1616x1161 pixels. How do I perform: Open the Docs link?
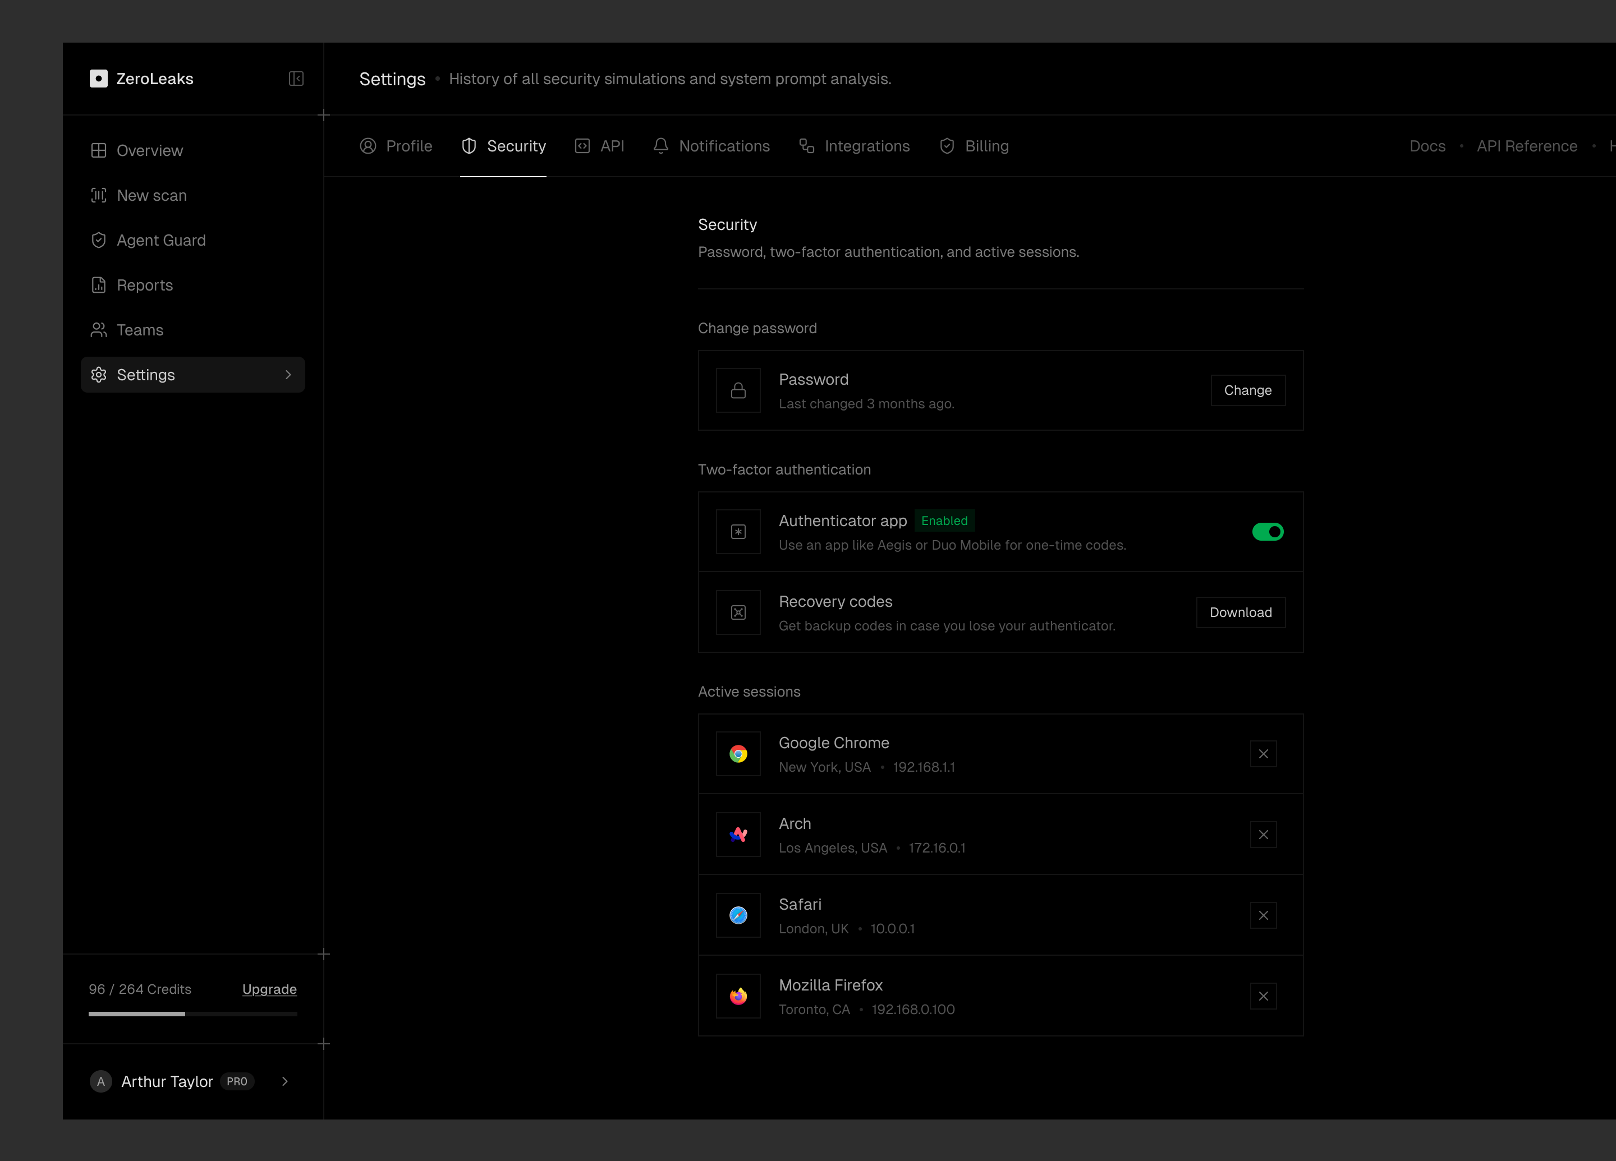[x=1427, y=146]
